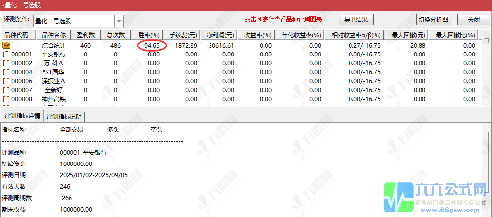Click the 综合统计 summary row icon
This screenshot has width=492, height=217.
6,46
